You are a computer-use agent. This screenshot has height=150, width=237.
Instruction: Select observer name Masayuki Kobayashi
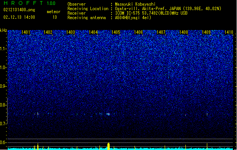(x=135, y=4)
